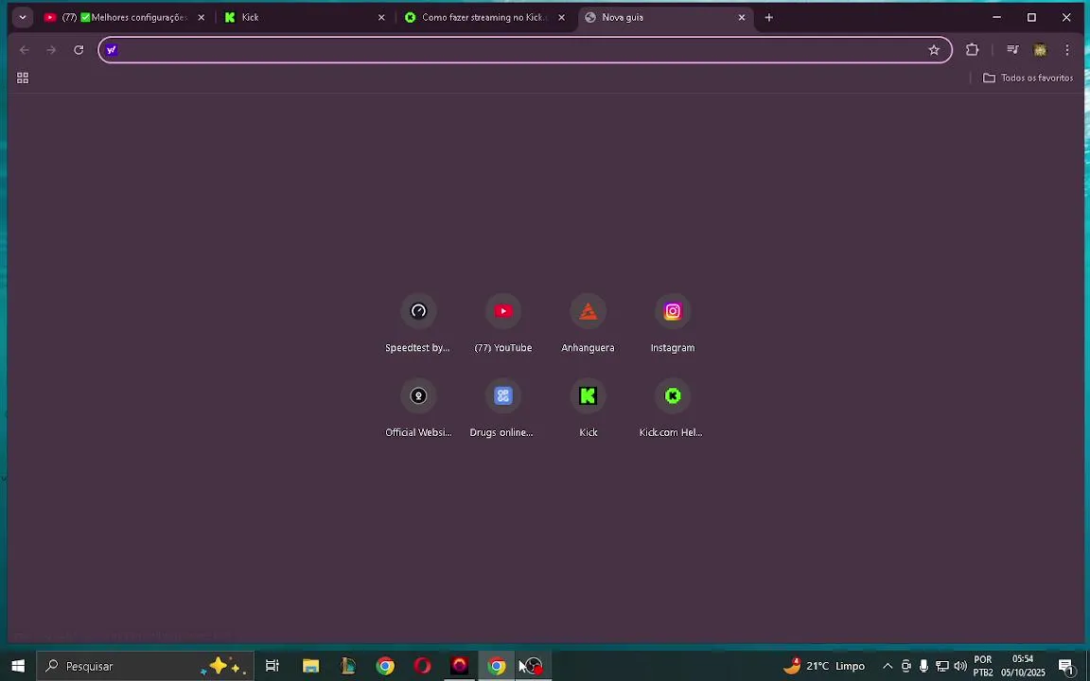Open the Official Websi... shortcut tile
The height and width of the screenshot is (681, 1090).
(x=418, y=408)
